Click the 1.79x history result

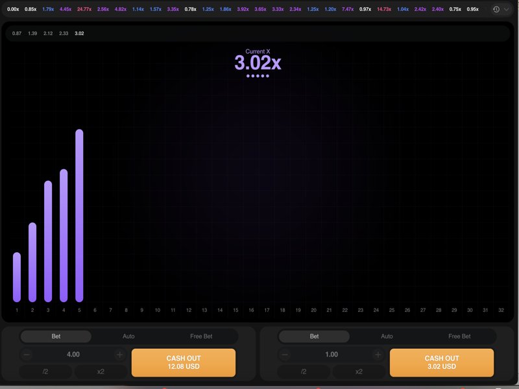(x=48, y=9)
